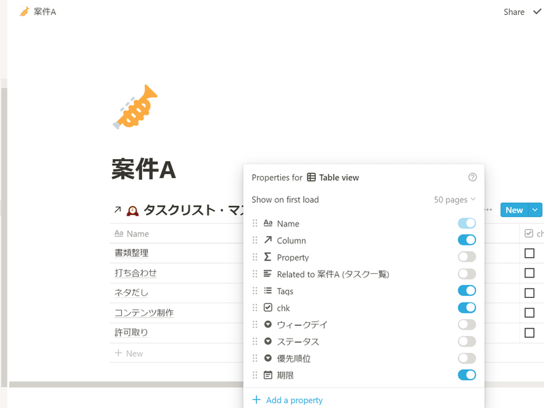The height and width of the screenshot is (408, 544).
Task: Open the help question mark in properties panel
Action: [x=473, y=176]
